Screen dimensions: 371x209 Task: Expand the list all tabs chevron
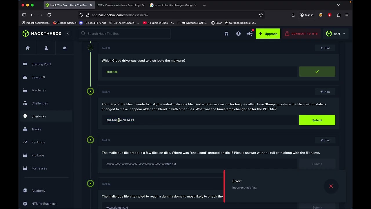338,5
